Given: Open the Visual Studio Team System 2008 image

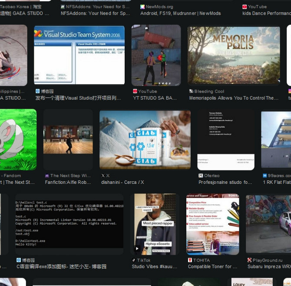Looking at the screenshot, I should tap(79, 55).
